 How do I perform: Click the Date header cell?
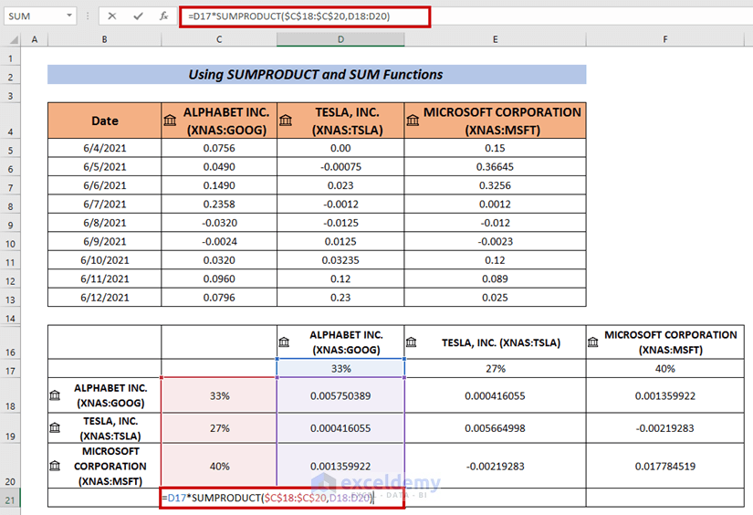point(105,121)
